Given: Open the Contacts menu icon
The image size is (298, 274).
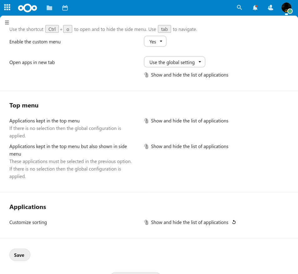Looking at the screenshot, I should [271, 8].
